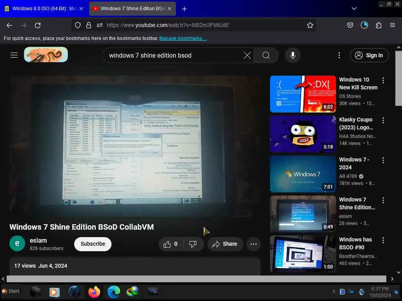Open the Start menu button

click(11, 291)
